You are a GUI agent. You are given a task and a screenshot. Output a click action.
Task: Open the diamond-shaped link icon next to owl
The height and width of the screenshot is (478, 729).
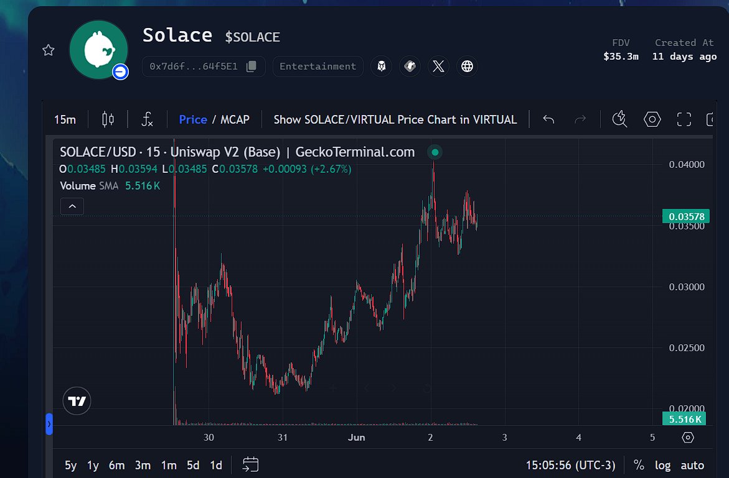[x=410, y=67]
